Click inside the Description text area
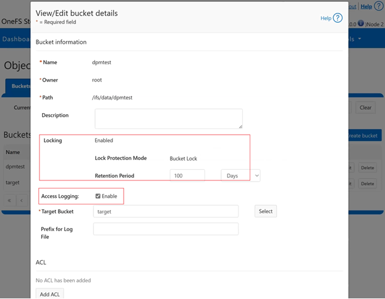The width and height of the screenshot is (385, 299). point(168,119)
